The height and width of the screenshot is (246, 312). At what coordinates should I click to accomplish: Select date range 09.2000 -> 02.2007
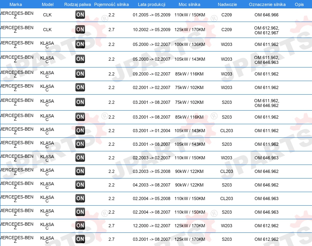pos(152,74)
